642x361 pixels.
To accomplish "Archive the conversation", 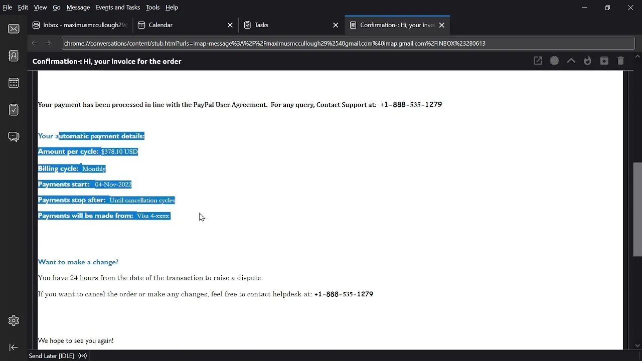I will [604, 61].
